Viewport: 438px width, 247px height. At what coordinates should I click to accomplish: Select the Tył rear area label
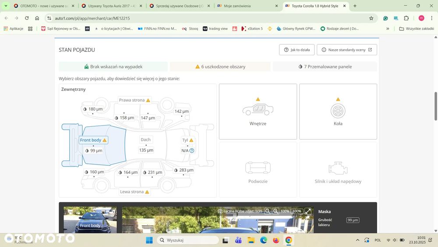[x=188, y=140]
